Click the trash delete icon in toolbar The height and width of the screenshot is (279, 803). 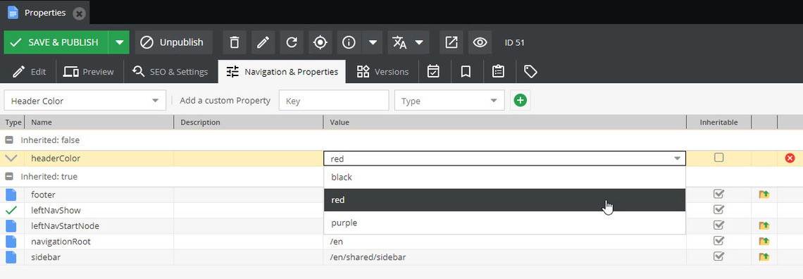[x=234, y=42]
